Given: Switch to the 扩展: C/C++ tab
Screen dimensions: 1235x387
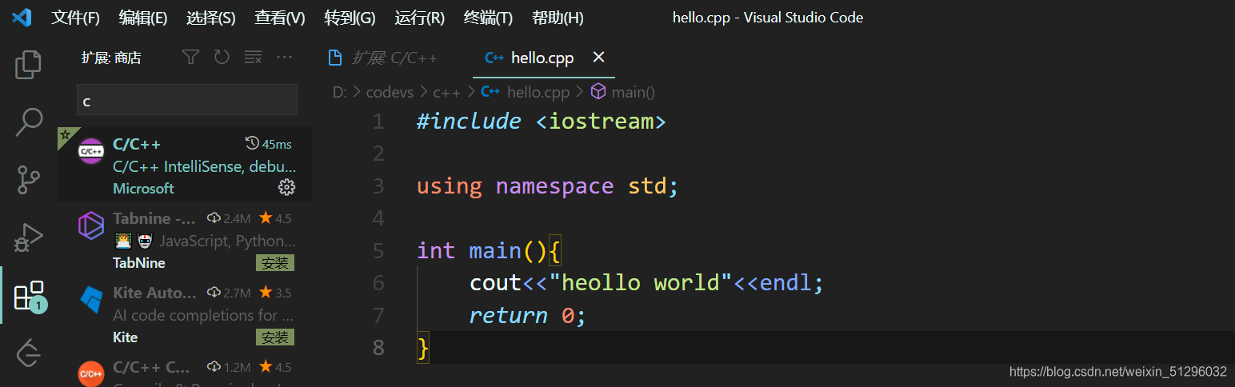Looking at the screenshot, I should click(x=384, y=58).
